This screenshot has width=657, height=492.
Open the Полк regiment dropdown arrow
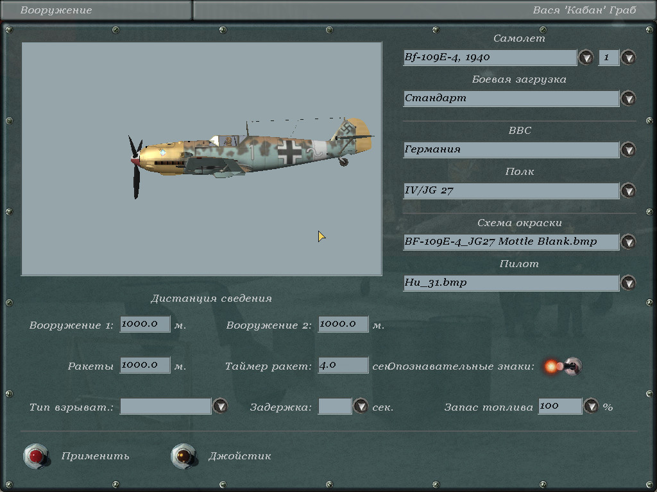point(628,191)
